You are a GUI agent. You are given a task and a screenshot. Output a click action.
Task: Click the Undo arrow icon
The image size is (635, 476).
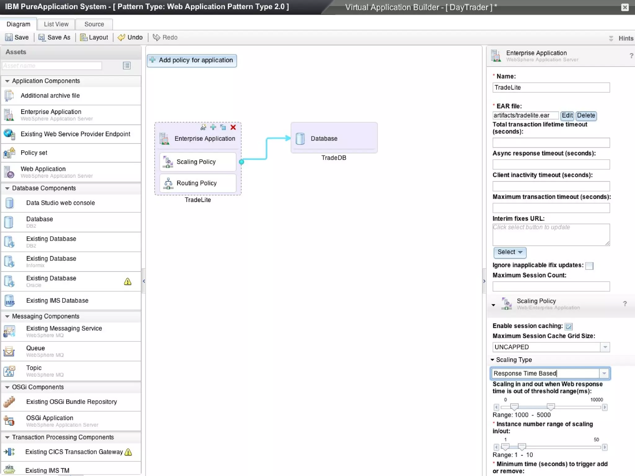[x=121, y=37]
